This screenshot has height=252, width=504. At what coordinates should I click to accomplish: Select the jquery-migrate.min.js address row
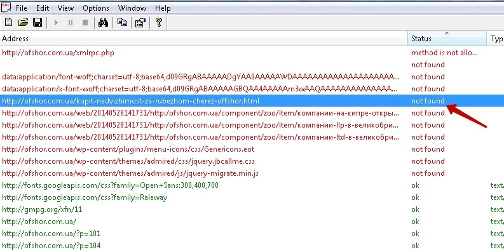pyautogui.click(x=252, y=173)
